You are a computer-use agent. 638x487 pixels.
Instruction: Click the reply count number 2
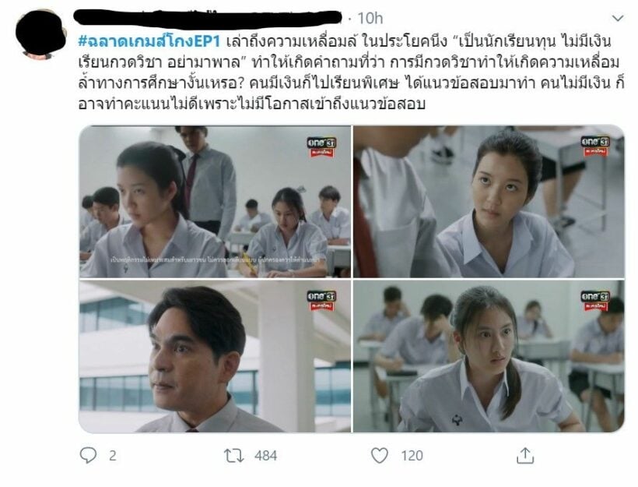tap(113, 456)
